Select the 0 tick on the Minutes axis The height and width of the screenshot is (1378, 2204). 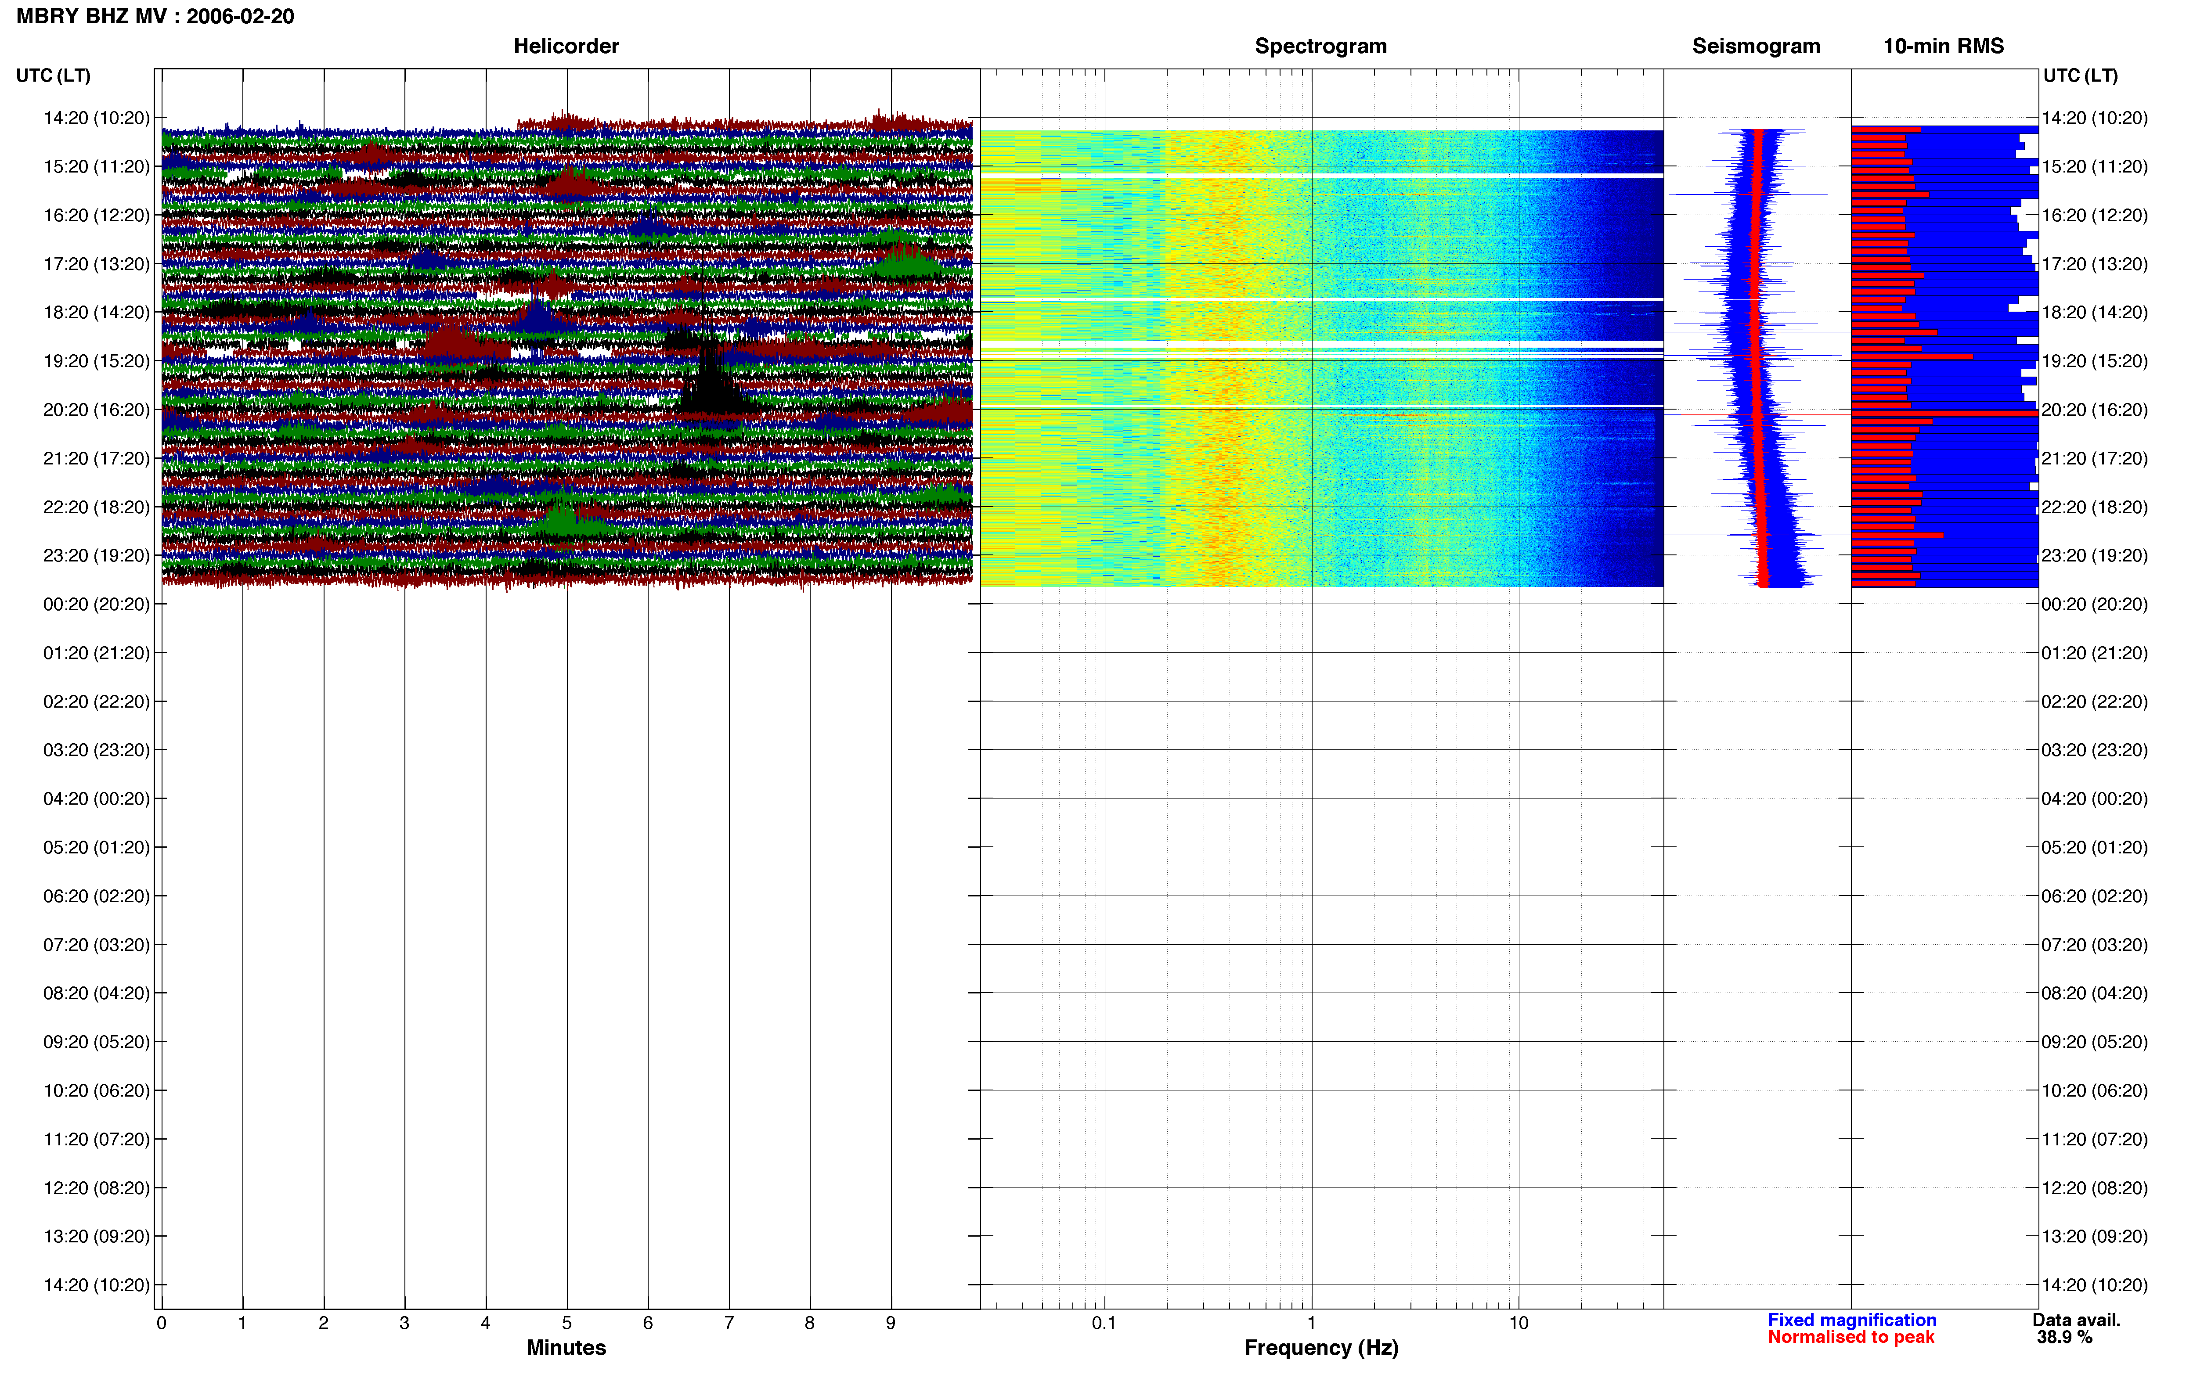click(161, 1322)
